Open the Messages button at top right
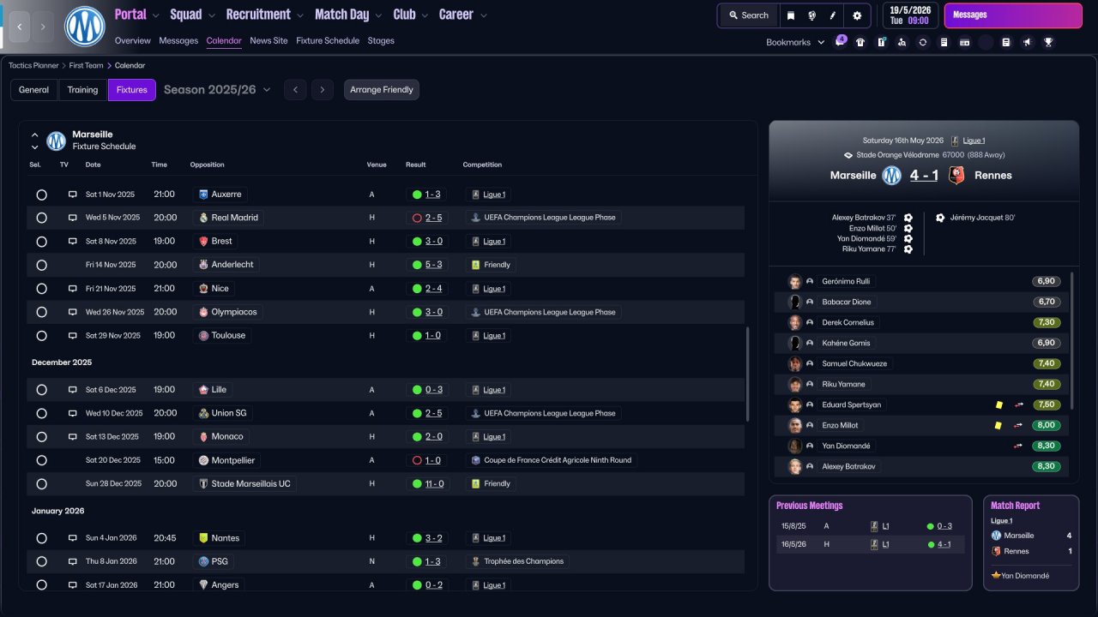The width and height of the screenshot is (1098, 617). (1013, 15)
